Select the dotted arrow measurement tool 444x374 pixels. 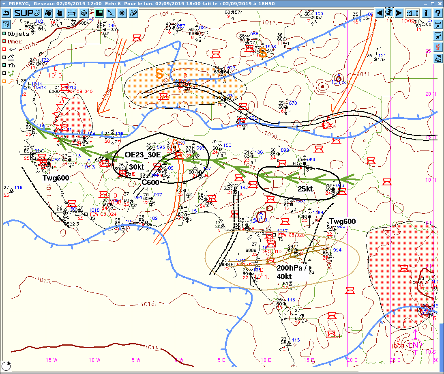coord(111,13)
